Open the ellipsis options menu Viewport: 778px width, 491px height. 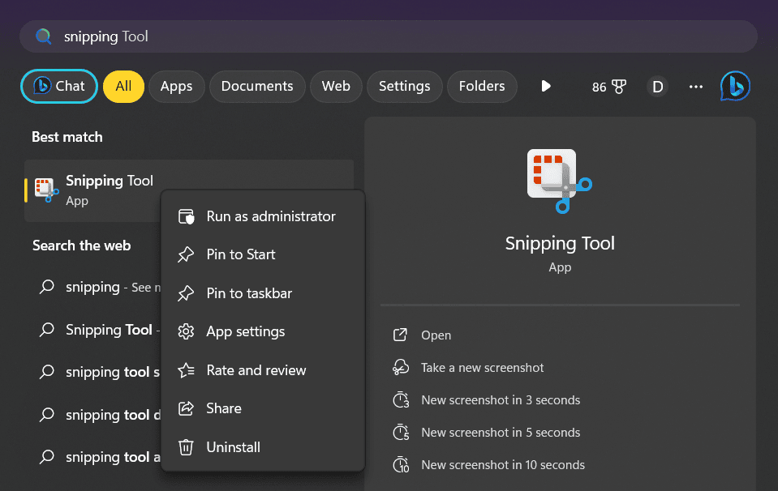pos(695,86)
